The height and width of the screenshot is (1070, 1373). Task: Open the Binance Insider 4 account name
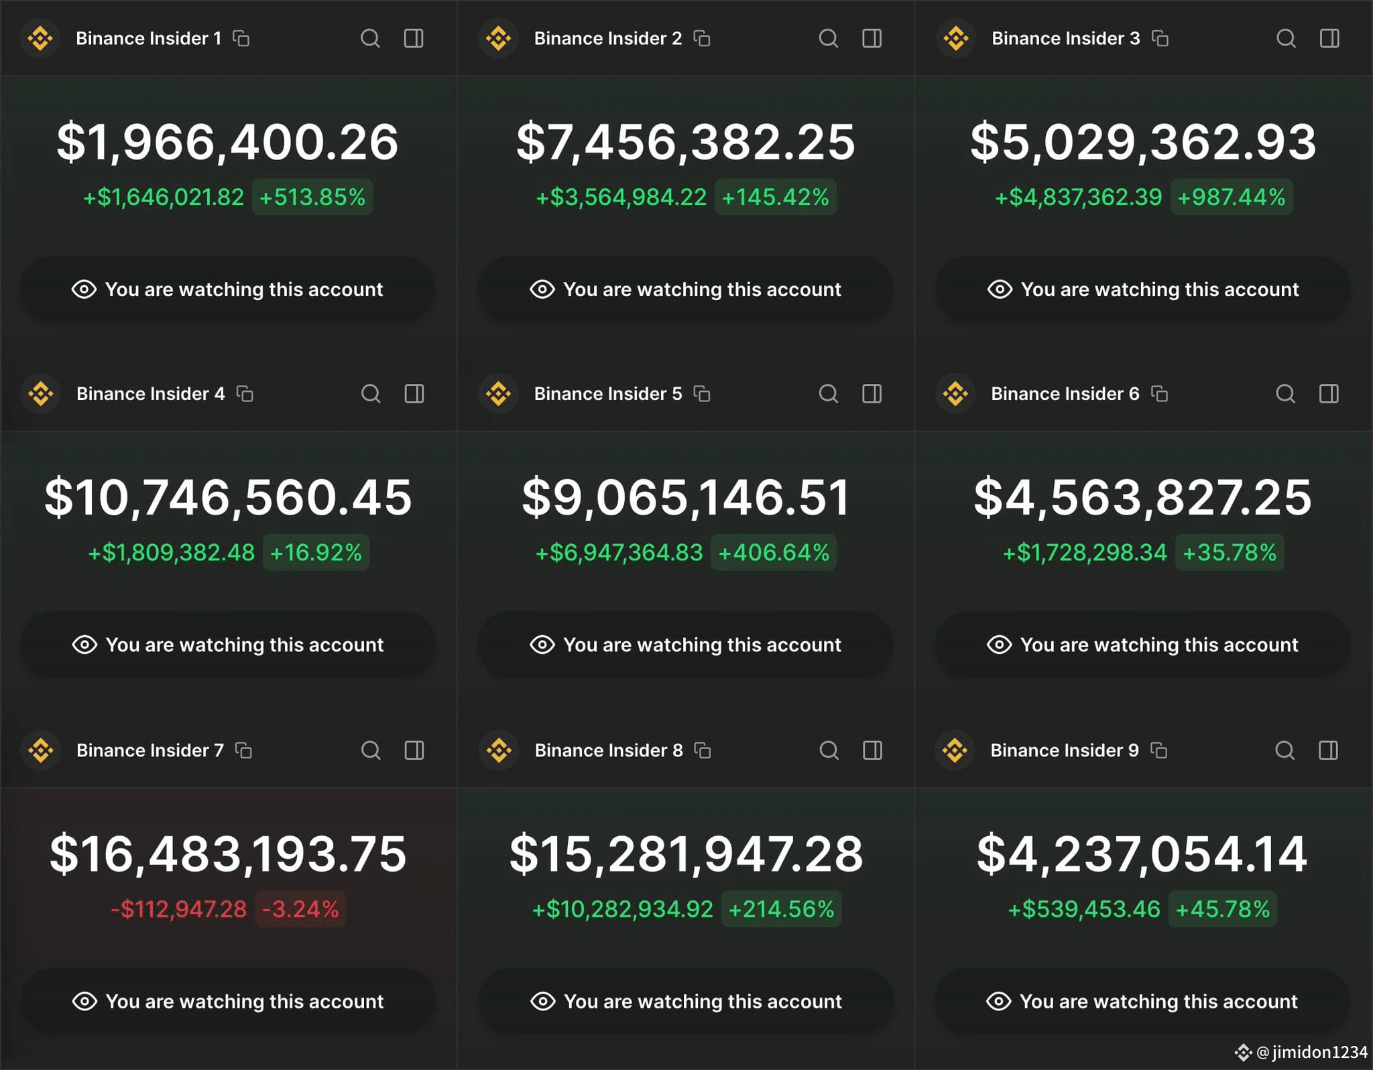pyautogui.click(x=151, y=394)
